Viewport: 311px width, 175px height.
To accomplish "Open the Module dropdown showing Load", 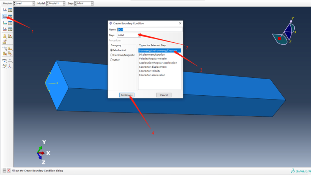I will tap(24, 3).
